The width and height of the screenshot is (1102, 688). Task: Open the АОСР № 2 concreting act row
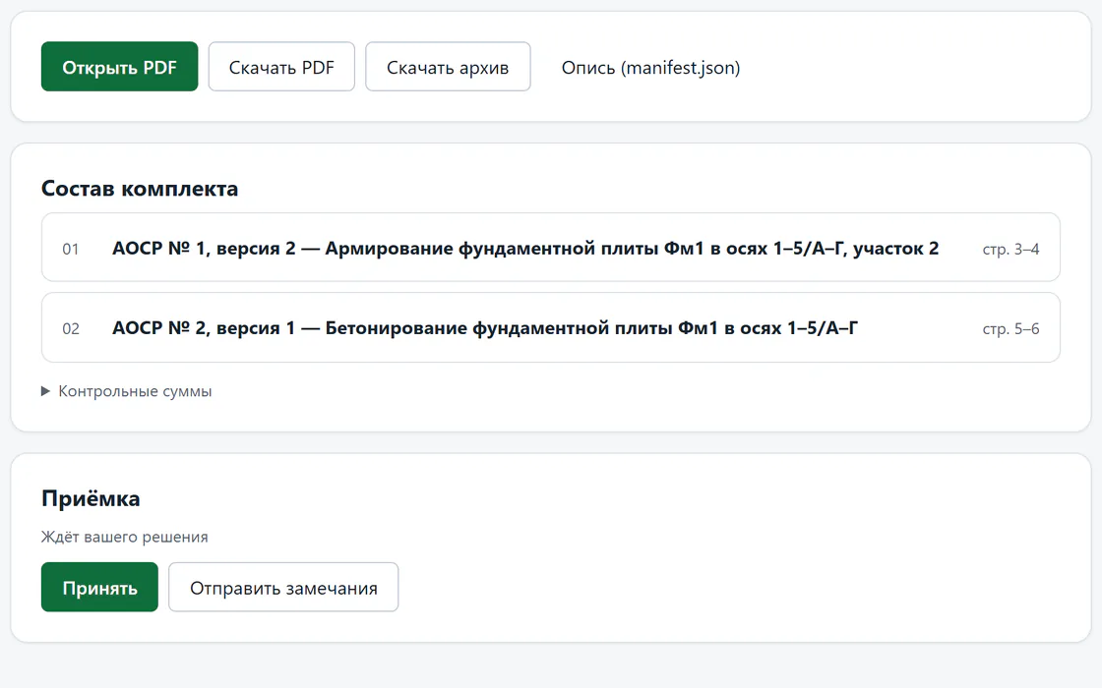[x=550, y=328]
